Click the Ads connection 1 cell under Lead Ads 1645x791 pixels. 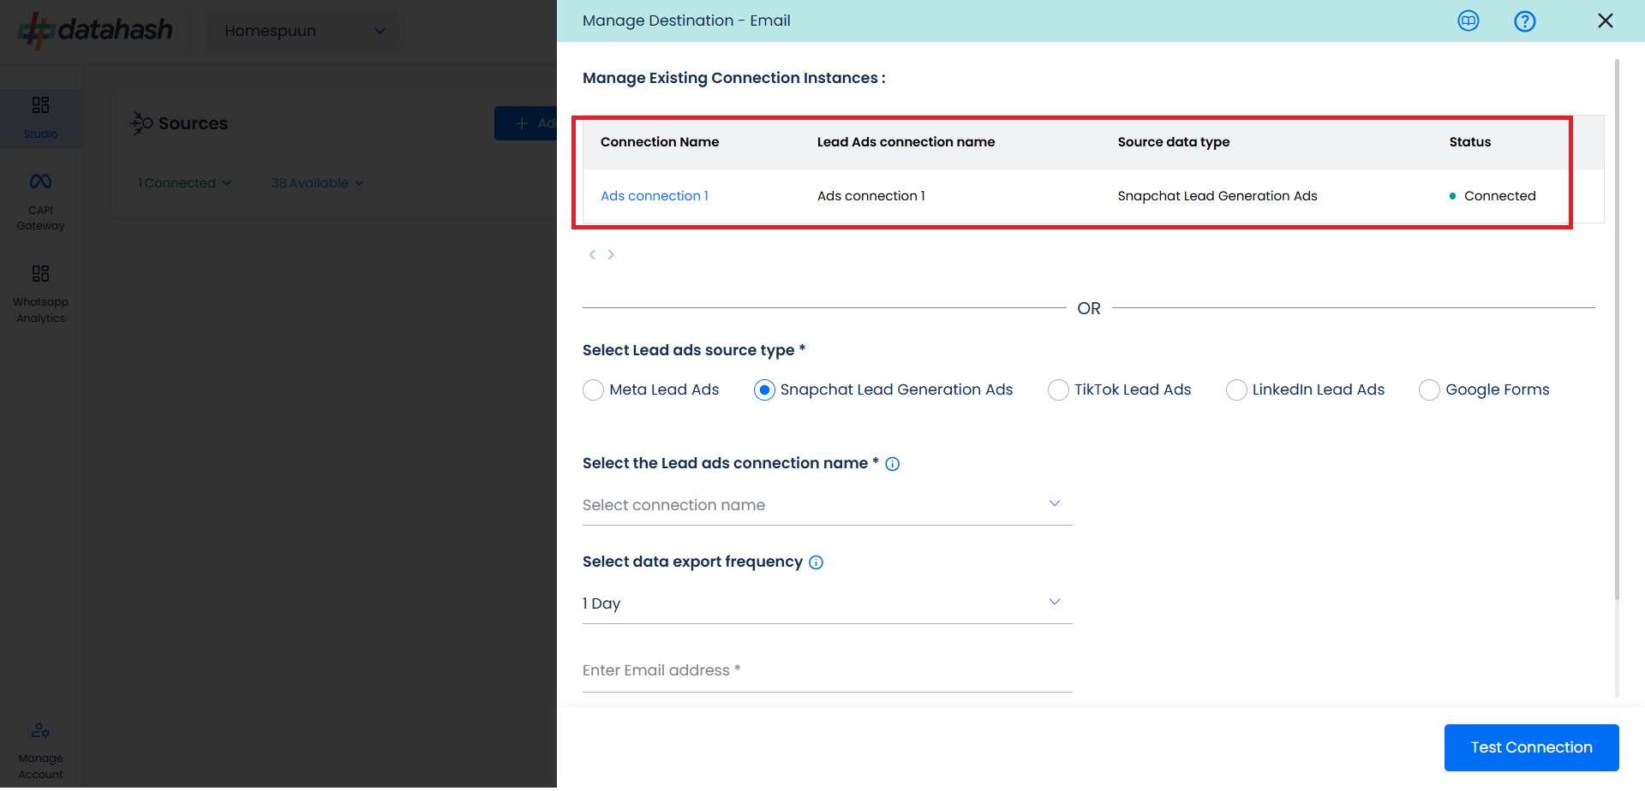pyautogui.click(x=871, y=196)
